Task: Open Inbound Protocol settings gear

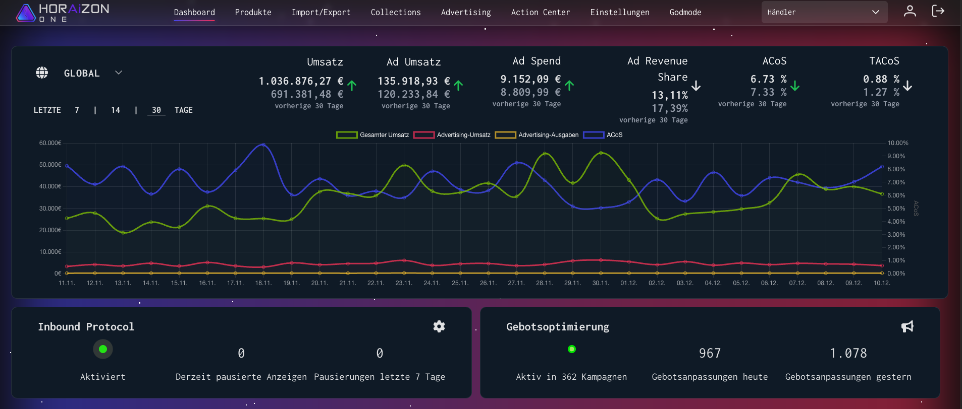Action: (x=439, y=326)
